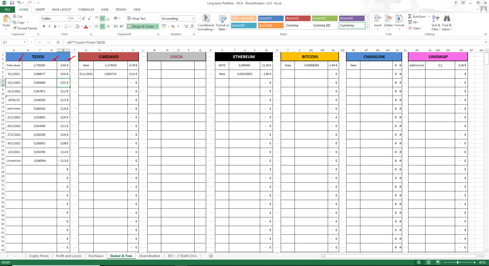Click the Format Painter brush icon
Screen dimensions: 489x266
pos(14,28)
